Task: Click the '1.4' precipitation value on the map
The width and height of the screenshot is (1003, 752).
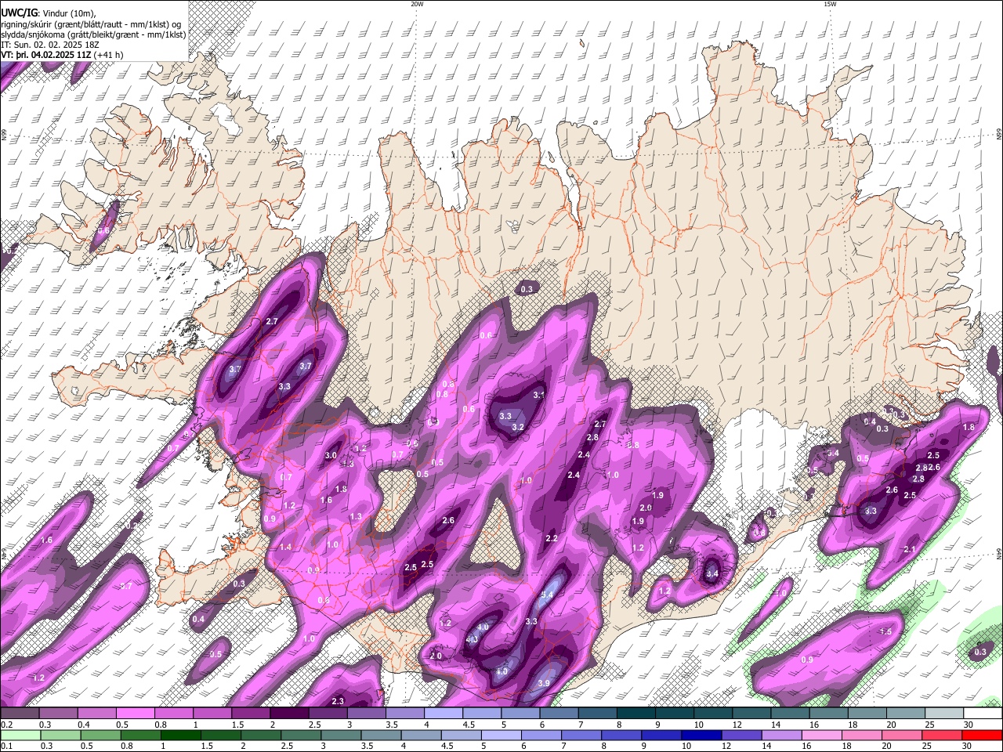Action: pos(285,547)
